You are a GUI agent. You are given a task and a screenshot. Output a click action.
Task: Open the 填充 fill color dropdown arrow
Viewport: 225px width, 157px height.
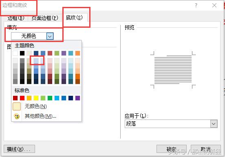pyautogui.click(x=50, y=36)
